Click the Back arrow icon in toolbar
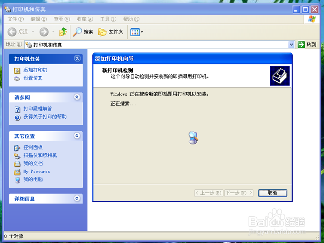 (12, 32)
